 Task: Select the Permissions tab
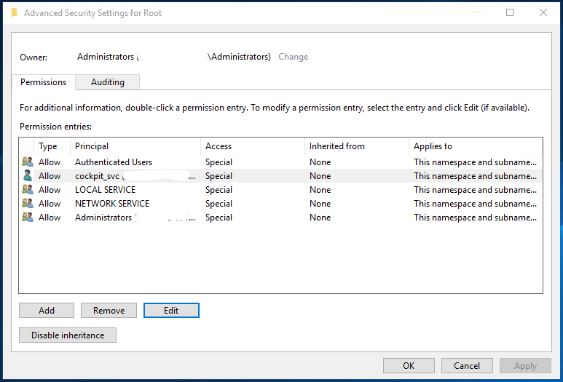point(44,82)
